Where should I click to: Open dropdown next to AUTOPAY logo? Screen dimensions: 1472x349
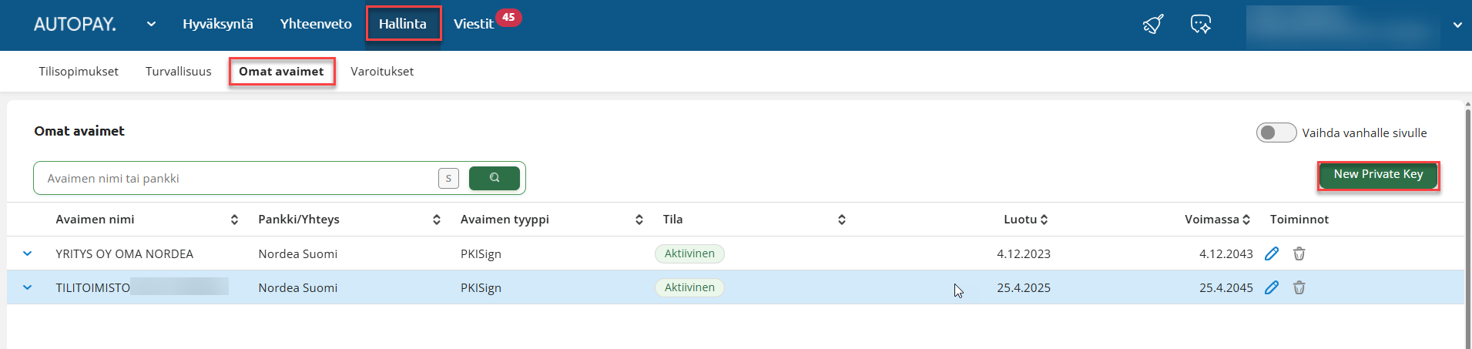tap(151, 24)
